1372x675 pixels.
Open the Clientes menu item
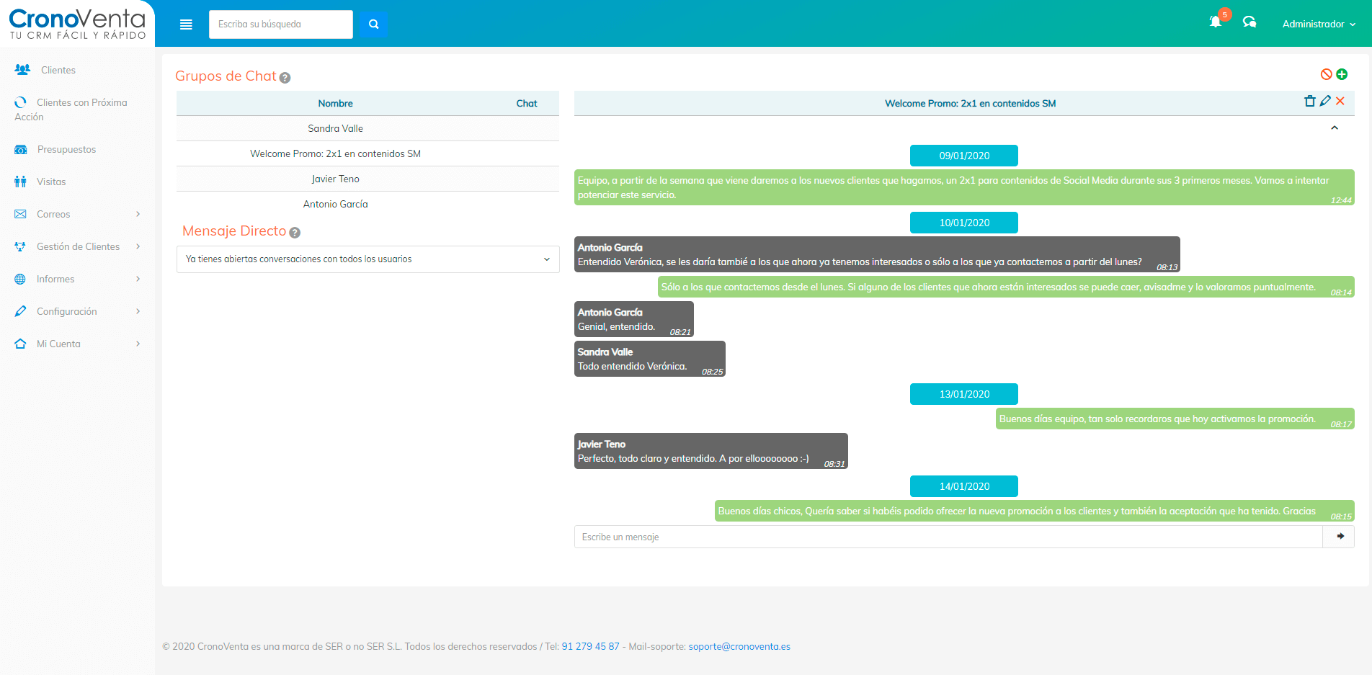pos(58,70)
